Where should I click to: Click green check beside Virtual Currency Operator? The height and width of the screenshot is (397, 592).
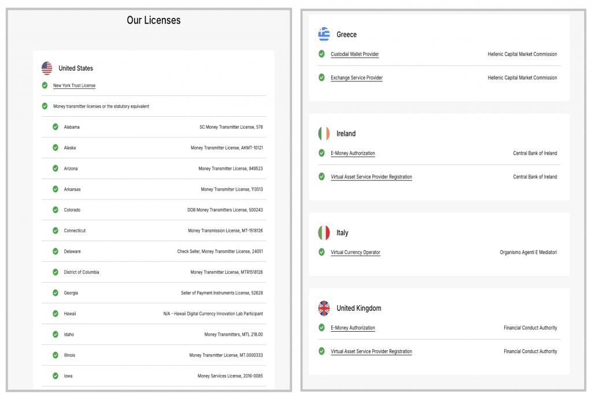(321, 252)
